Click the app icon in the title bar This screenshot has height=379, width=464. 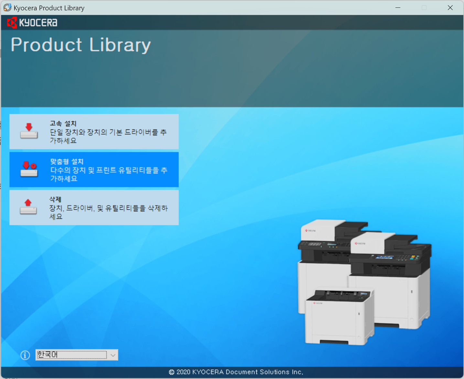point(7,7)
